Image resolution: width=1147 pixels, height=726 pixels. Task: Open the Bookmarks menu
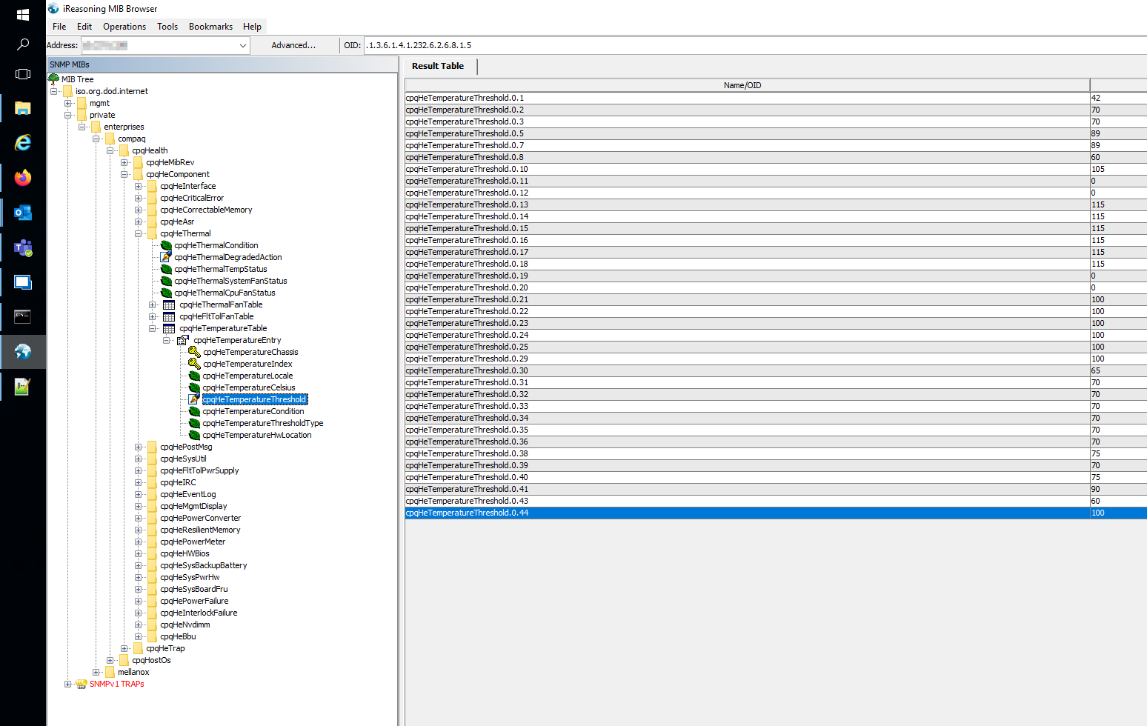[210, 27]
